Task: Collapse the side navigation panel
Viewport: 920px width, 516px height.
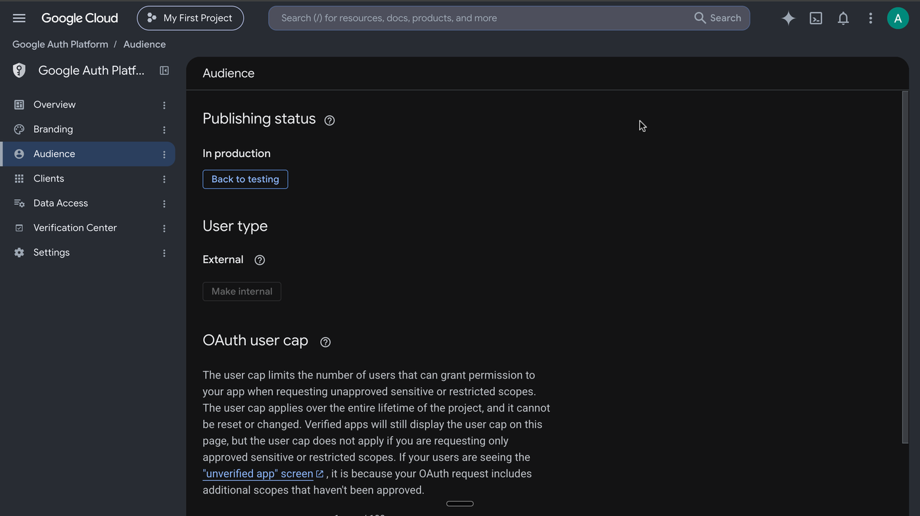Action: point(164,70)
